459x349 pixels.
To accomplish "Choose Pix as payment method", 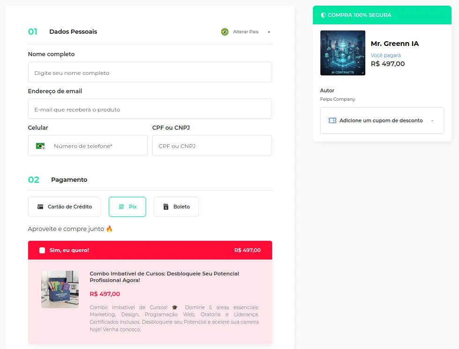I will click(127, 207).
